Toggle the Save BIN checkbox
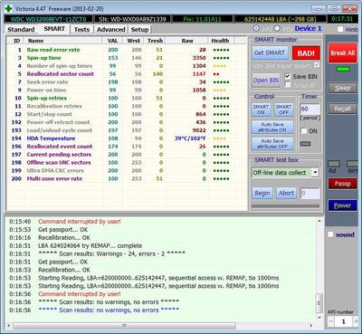This screenshot has width=362, height=334. click(x=288, y=76)
